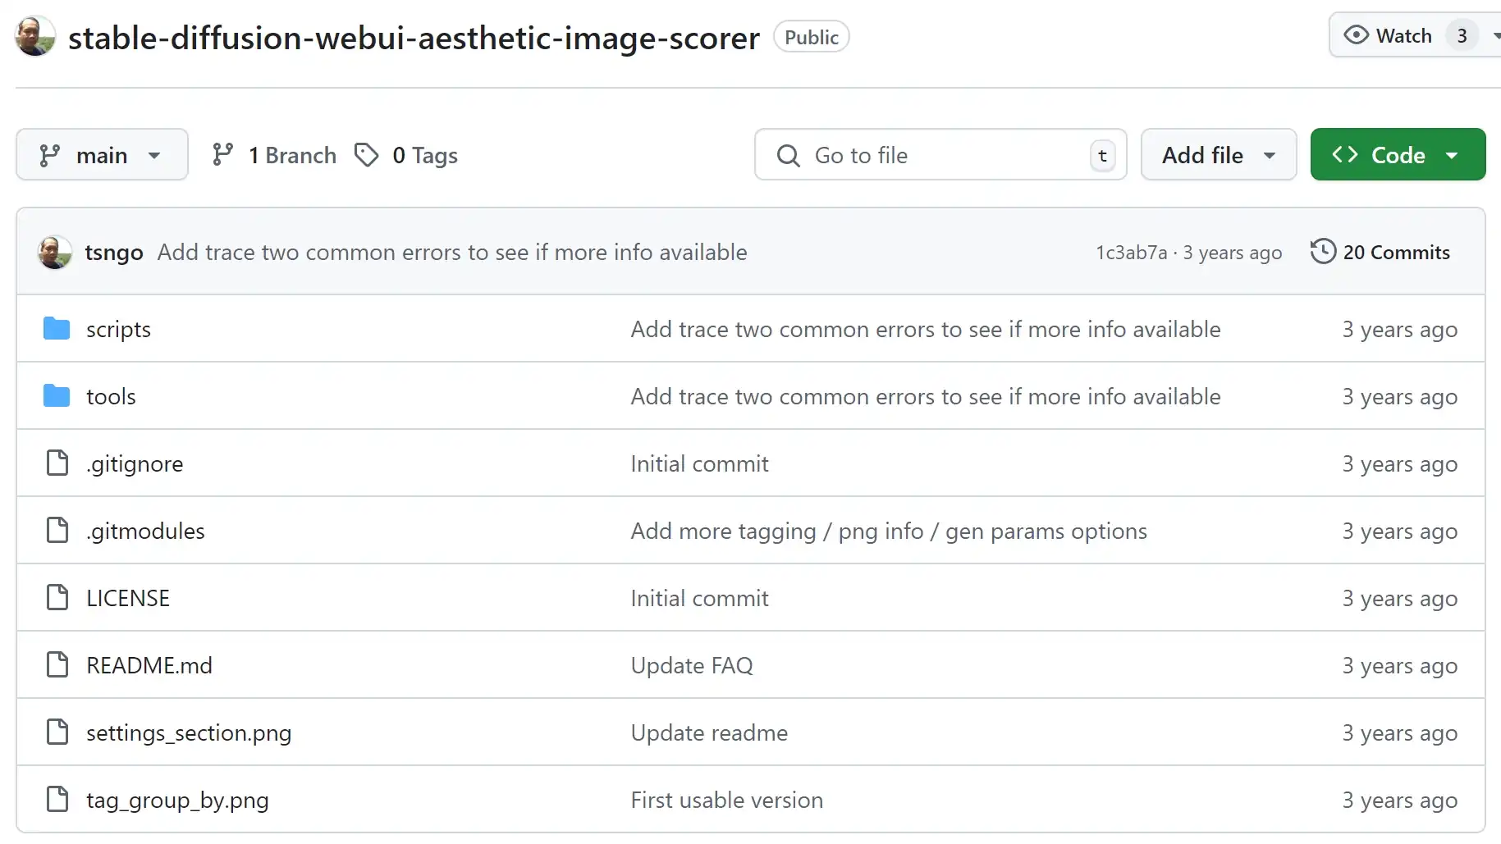The height and width of the screenshot is (844, 1501).
Task: Open the main branch dropdown
Action: click(x=102, y=154)
